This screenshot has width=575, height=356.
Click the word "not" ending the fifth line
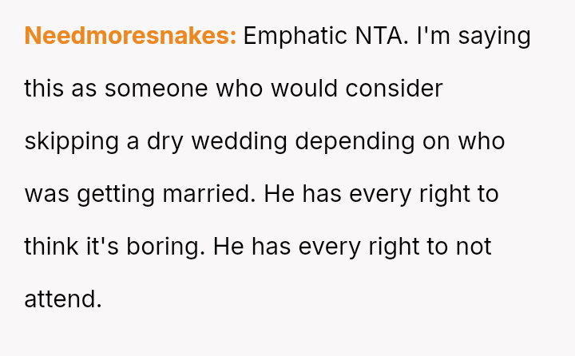pos(474,246)
